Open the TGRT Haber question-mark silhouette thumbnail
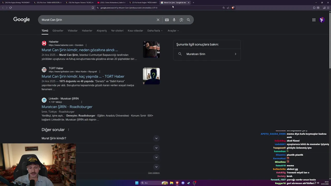The width and height of the screenshot is (331, 186). click(x=151, y=76)
